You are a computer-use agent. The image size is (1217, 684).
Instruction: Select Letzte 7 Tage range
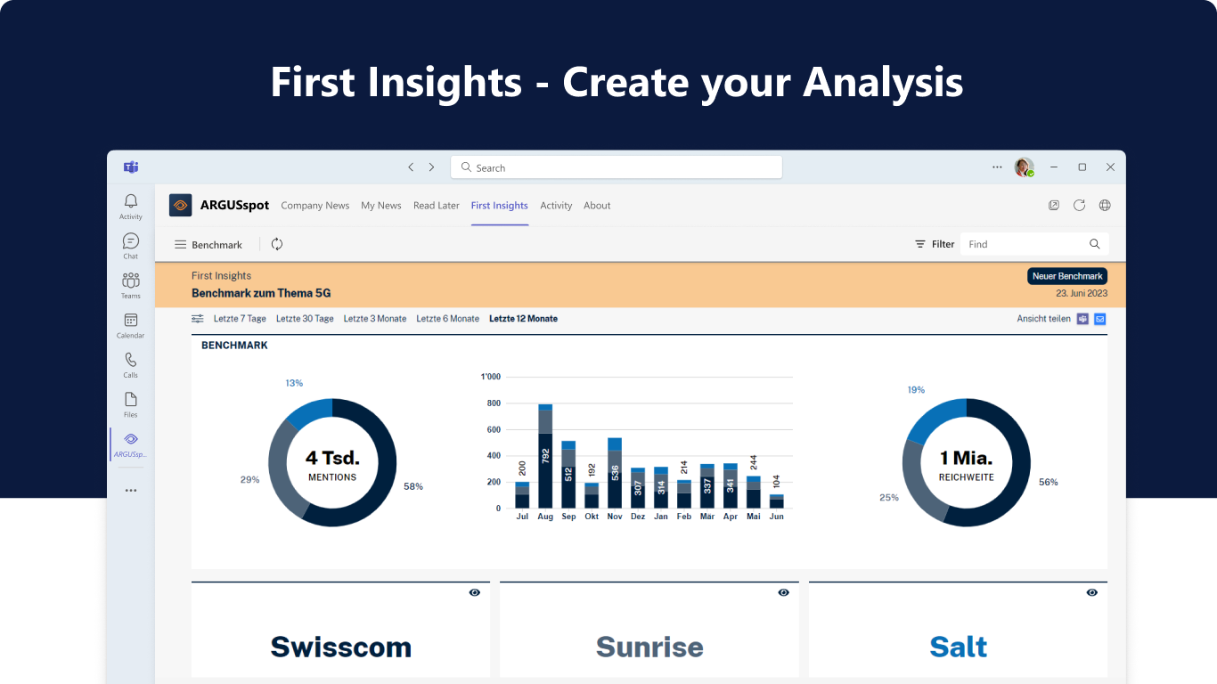pyautogui.click(x=240, y=319)
